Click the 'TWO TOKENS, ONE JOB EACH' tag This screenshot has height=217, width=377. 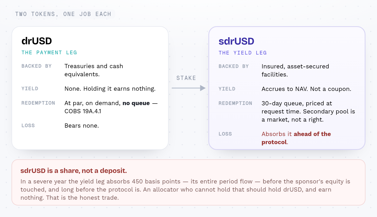63,14
